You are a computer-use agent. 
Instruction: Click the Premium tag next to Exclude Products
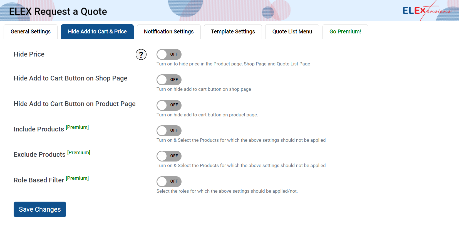[79, 153]
